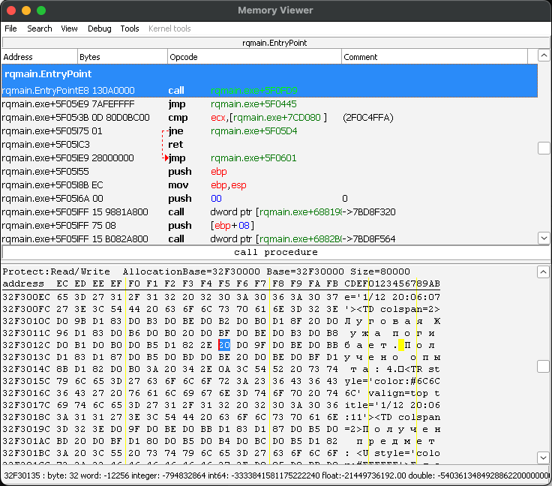The image size is (552, 486).
Task: Click hex row address 32F300EC
Action: 26,297
